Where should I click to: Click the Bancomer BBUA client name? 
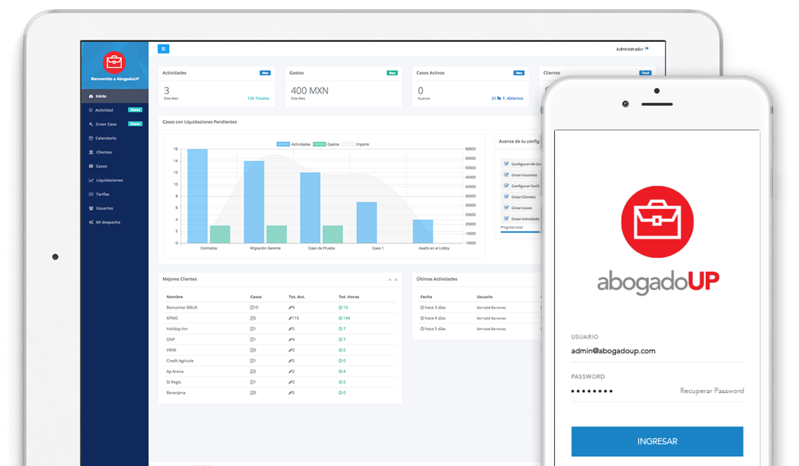182,308
